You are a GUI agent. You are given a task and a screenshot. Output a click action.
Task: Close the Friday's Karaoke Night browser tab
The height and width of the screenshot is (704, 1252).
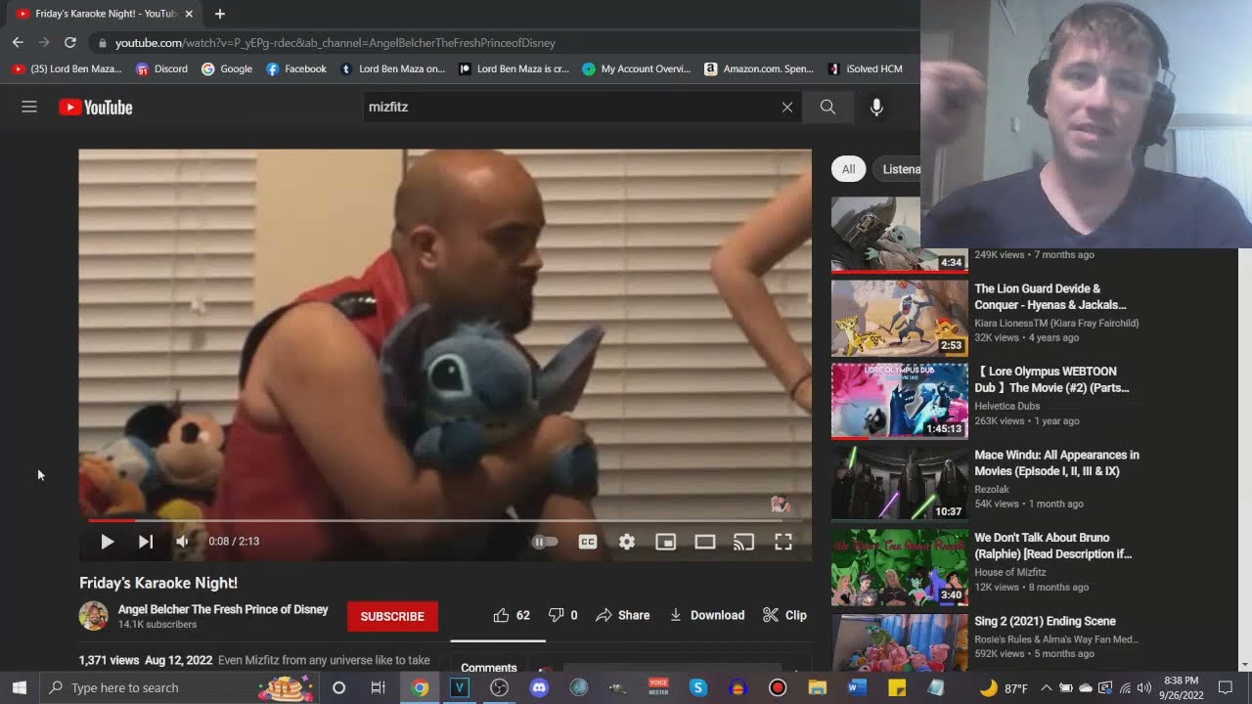[189, 14]
